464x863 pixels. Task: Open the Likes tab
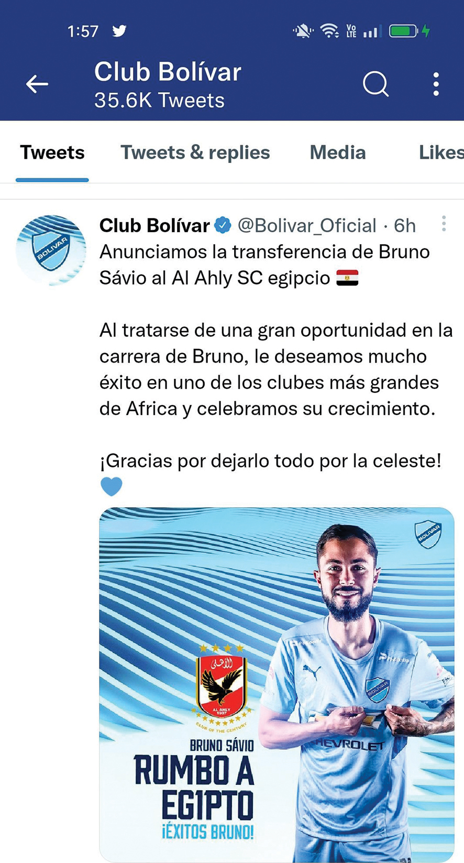(x=441, y=152)
